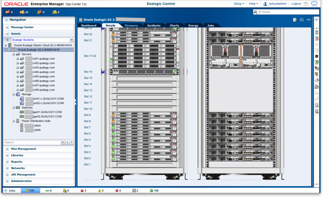Jump to previous search match with up arrow
324x198 pixels.
pos(72,142)
